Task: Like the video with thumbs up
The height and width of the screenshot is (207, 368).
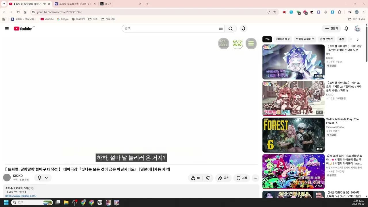Action: click(195, 178)
